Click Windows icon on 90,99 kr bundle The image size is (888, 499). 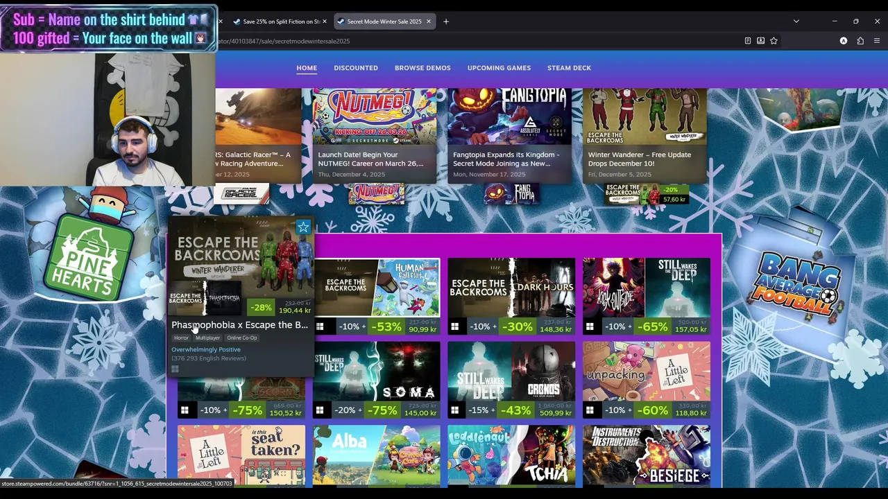click(x=320, y=326)
